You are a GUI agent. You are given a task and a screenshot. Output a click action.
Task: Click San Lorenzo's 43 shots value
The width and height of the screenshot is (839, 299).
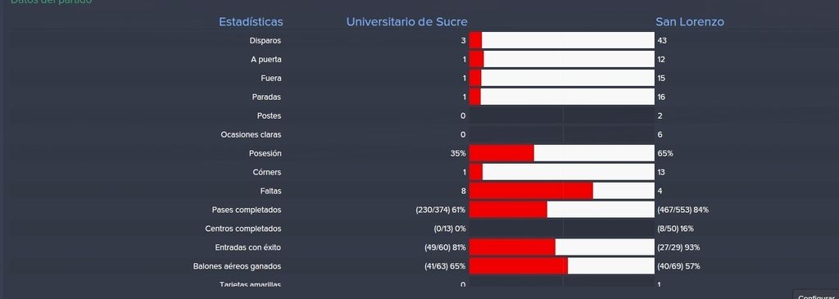(x=662, y=41)
